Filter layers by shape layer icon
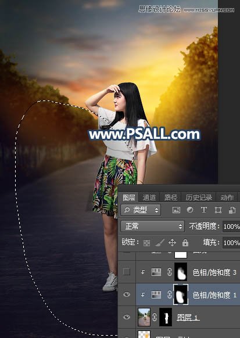Image resolution: width=240 pixels, height=338 pixels. pos(218,210)
